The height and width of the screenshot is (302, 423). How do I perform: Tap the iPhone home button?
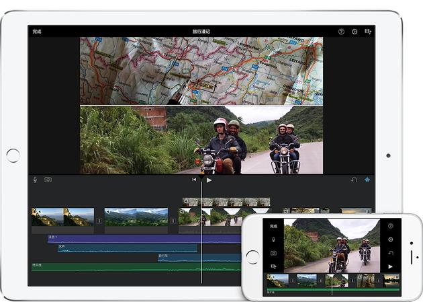click(x=252, y=257)
